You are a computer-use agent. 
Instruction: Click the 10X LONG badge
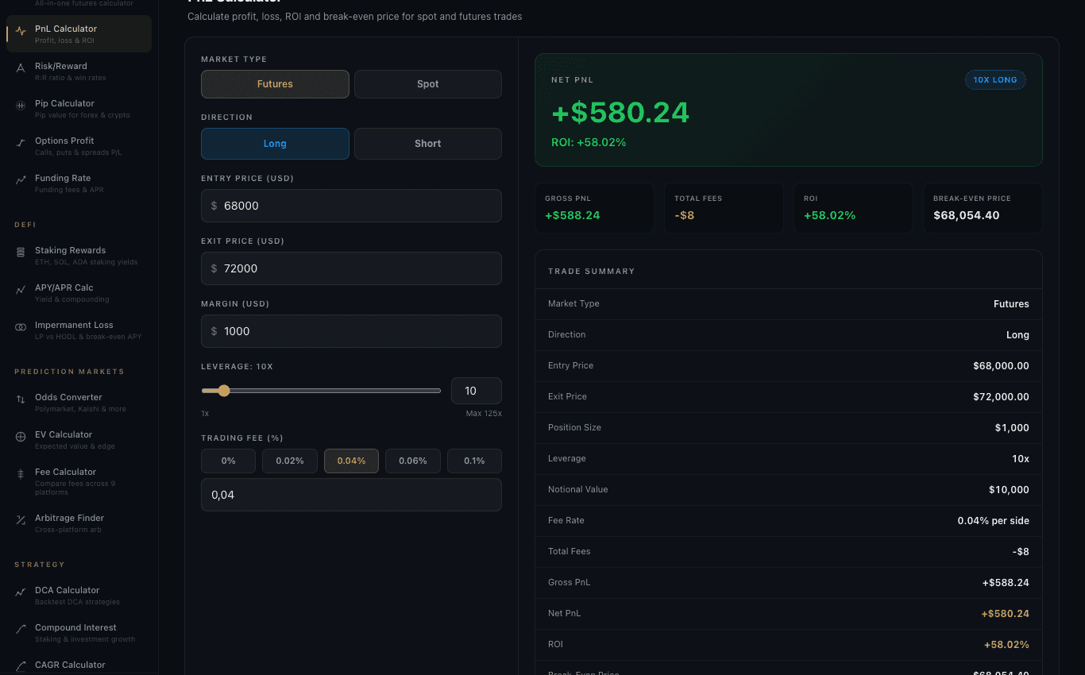[x=995, y=79]
